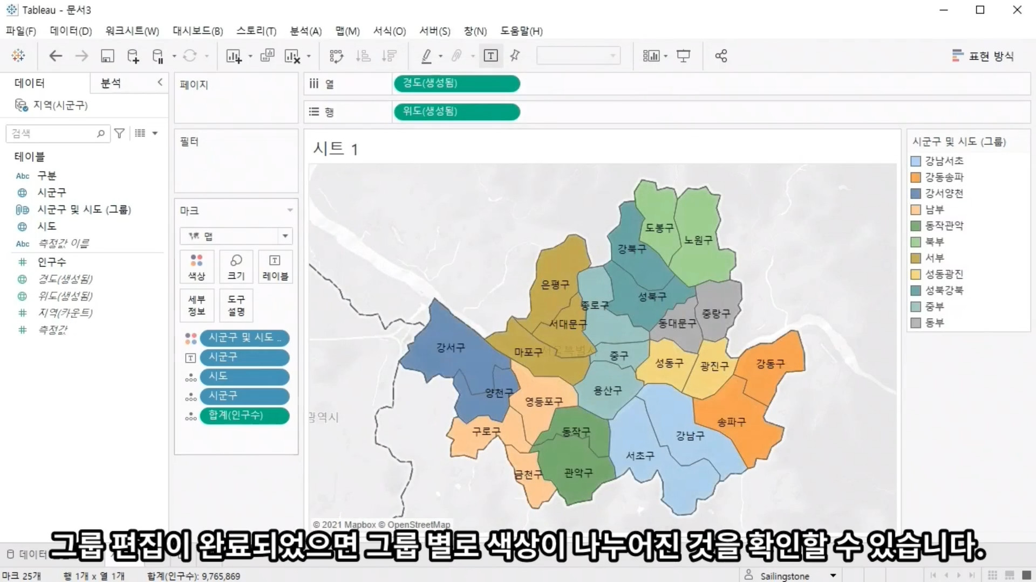This screenshot has height=582, width=1036.
Task: Toggle the 표현 방식 Show Me panel
Action: pos(983,56)
